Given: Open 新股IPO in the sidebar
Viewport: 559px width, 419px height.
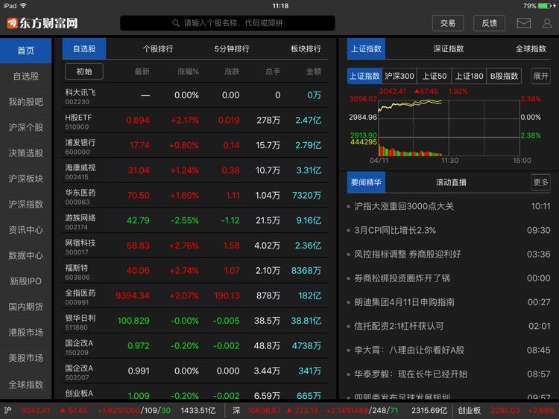Looking at the screenshot, I should click(25, 281).
